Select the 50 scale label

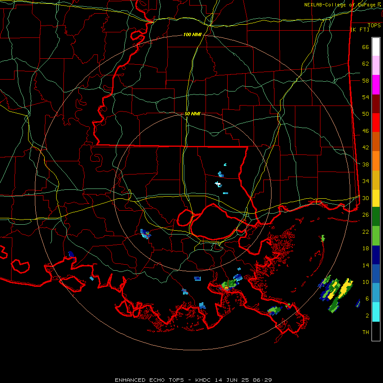(x=366, y=114)
